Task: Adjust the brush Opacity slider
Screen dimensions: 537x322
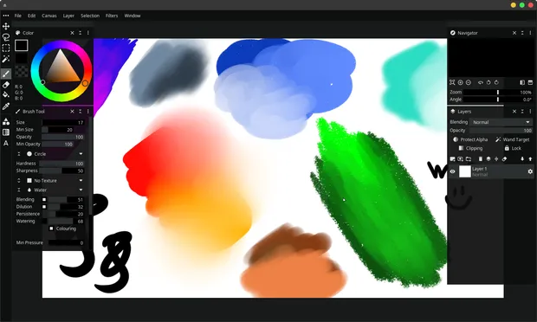Action: click(x=62, y=137)
